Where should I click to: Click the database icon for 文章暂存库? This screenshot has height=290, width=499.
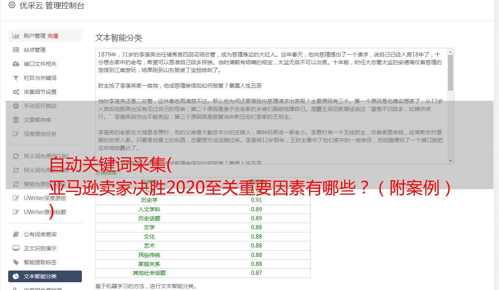point(16,120)
